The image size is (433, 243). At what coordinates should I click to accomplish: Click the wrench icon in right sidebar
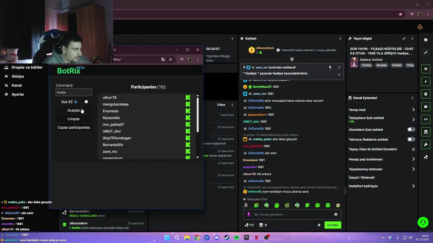(426, 144)
